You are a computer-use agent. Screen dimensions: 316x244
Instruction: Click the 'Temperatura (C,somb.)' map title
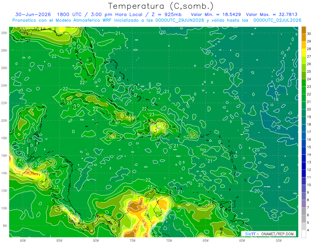point(161,6)
